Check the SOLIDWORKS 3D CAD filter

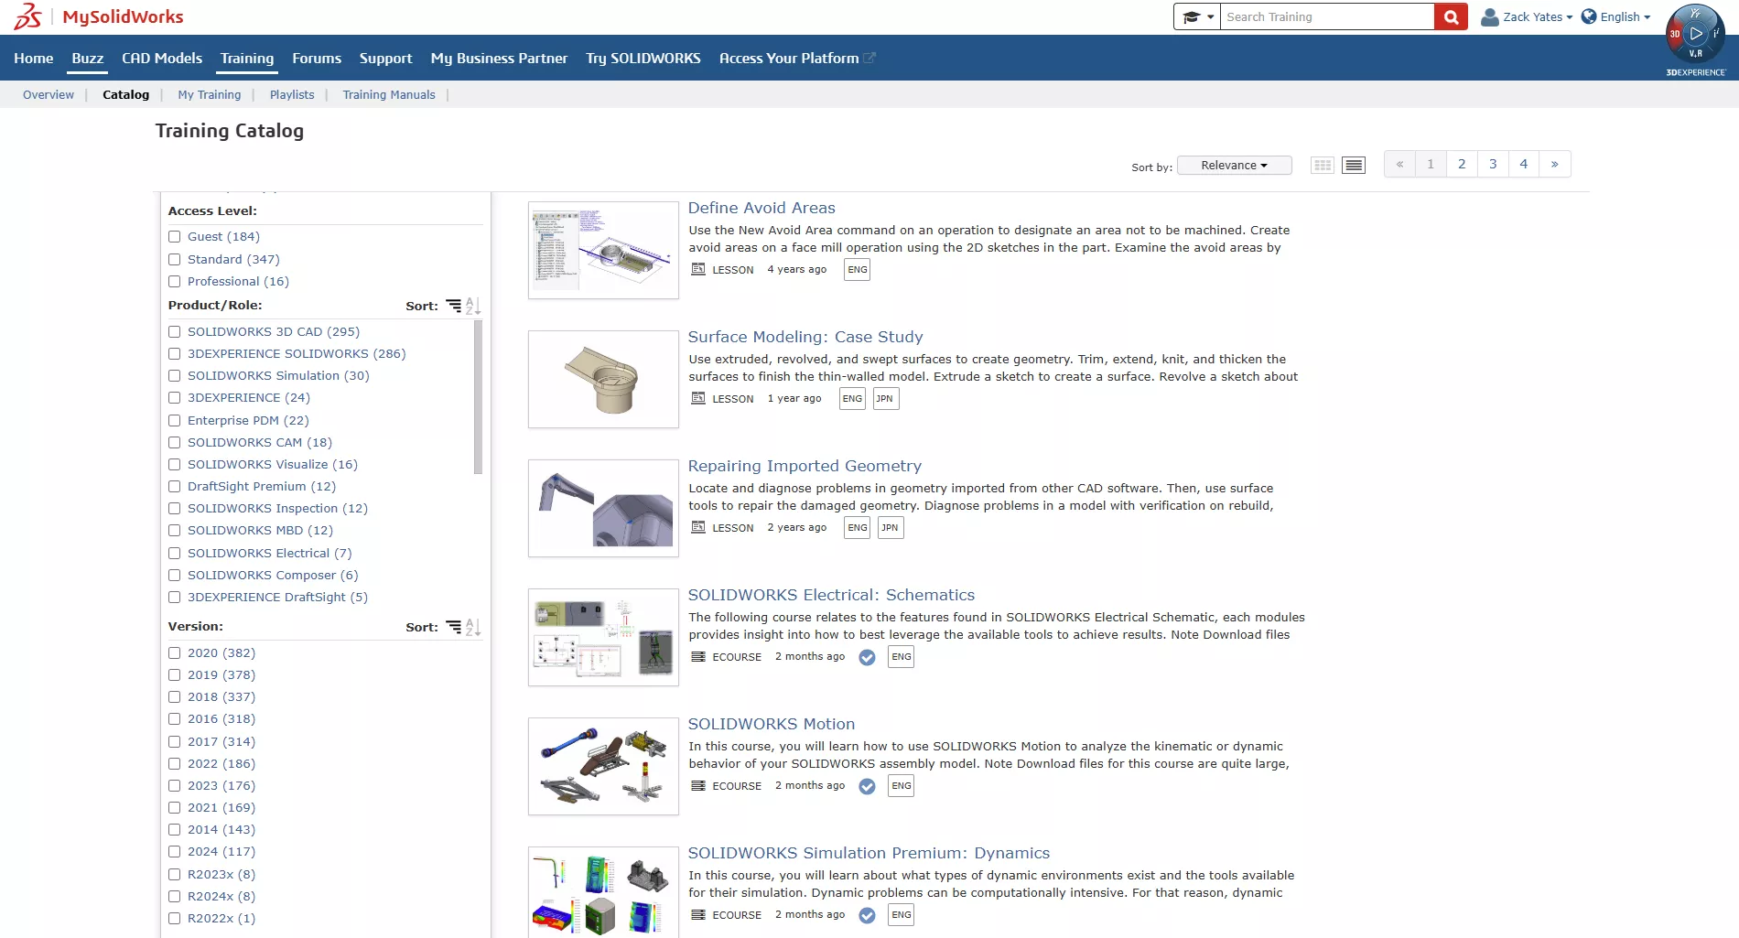tap(174, 332)
